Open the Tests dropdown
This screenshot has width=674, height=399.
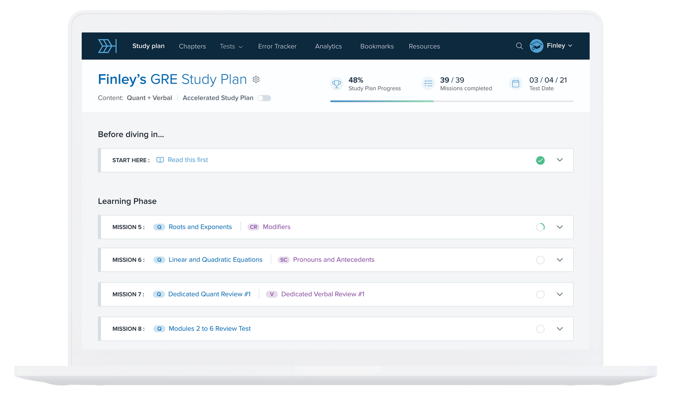(231, 46)
